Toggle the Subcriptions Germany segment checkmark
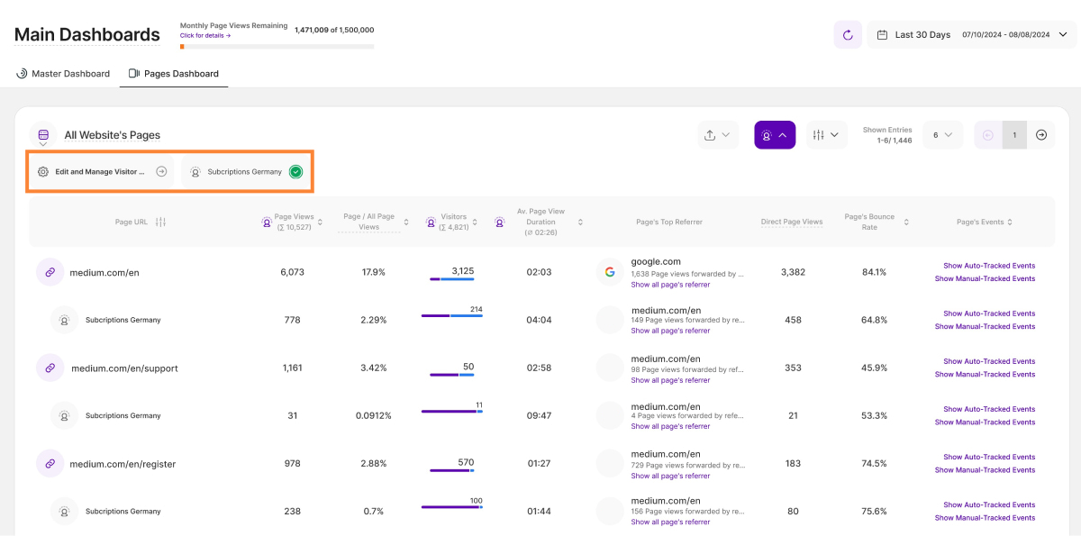The height and width of the screenshot is (536, 1081). point(295,171)
